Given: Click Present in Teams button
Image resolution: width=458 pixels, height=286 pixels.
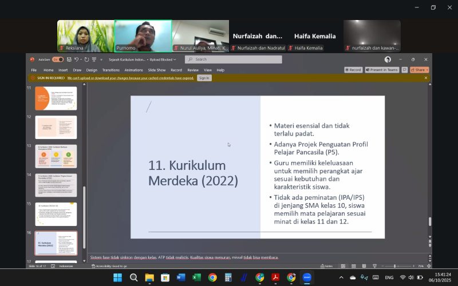Looking at the screenshot, I should tap(382, 70).
